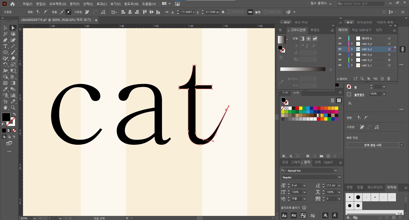409x220 pixels.
Task: Activate the Eyedropper tool
Action: (x=5, y=89)
